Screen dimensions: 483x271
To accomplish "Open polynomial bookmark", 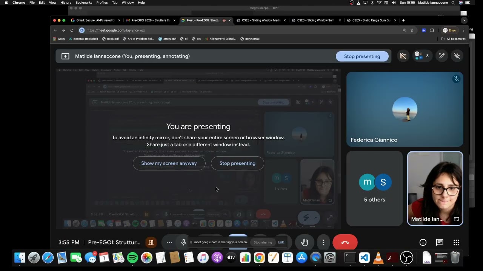I will coord(250,39).
